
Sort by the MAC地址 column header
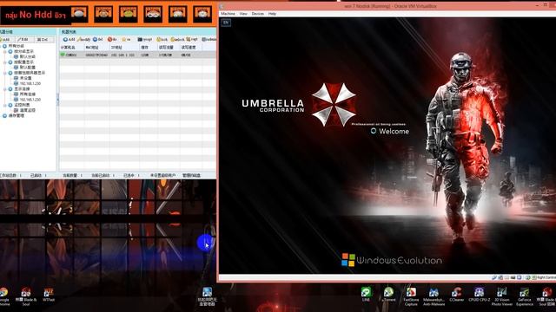point(96,48)
